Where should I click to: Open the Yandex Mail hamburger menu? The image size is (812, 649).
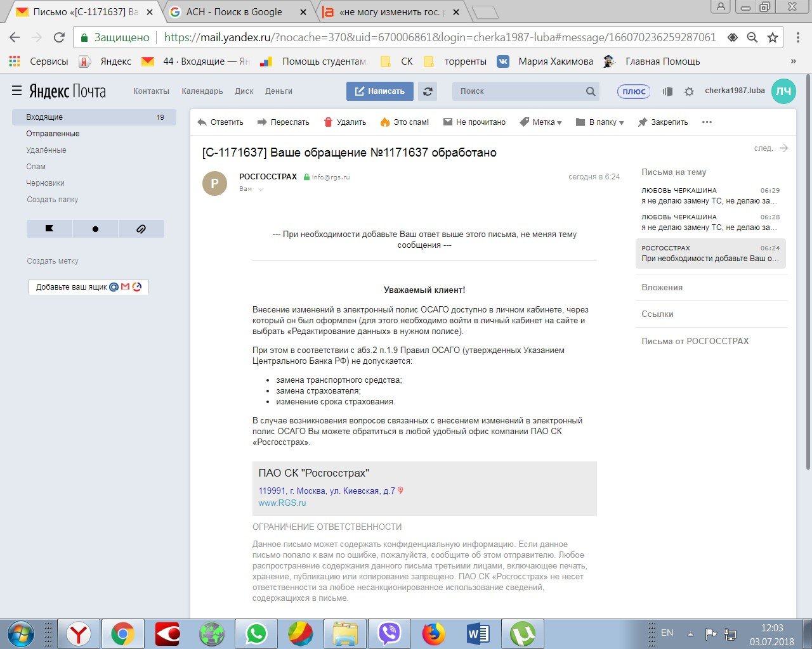point(16,91)
